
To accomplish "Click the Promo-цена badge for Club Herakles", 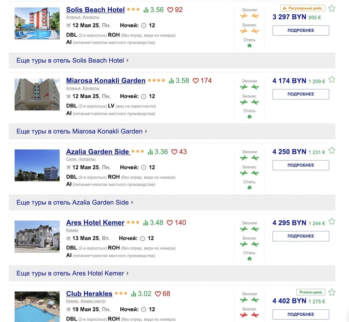I will [310, 292].
